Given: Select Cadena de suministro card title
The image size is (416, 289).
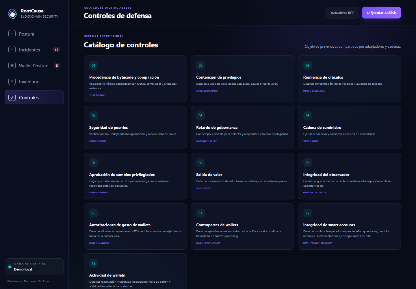Looking at the screenshot, I should point(322,128).
